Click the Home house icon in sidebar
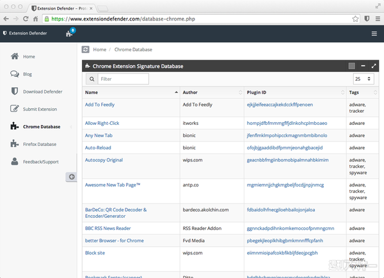The width and height of the screenshot is (384, 278). coord(14,56)
